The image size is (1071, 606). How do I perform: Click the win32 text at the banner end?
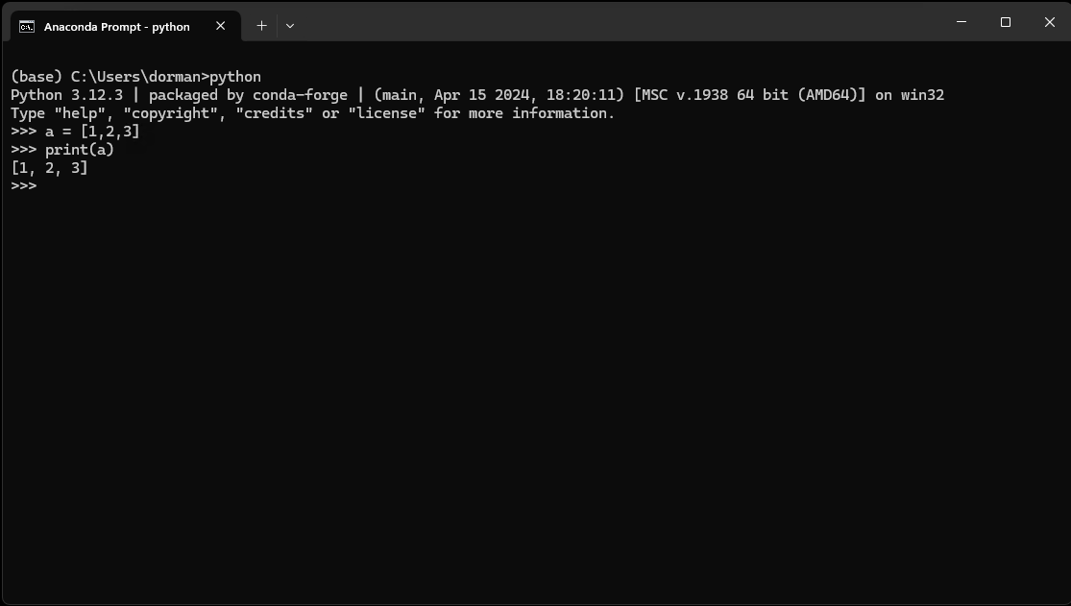click(922, 94)
